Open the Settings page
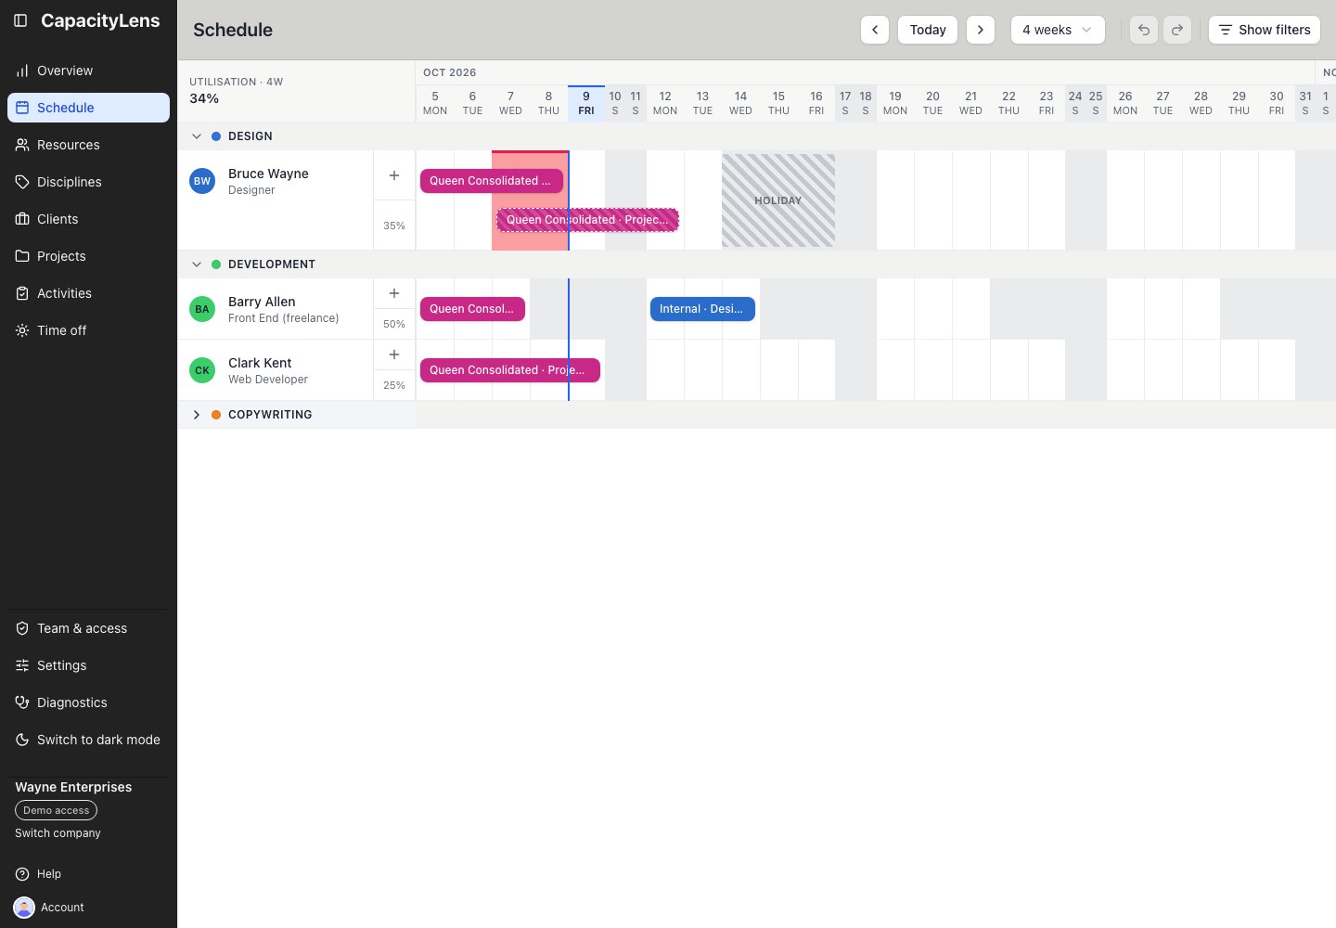Screen dimensions: 1336x928 tap(88, 665)
